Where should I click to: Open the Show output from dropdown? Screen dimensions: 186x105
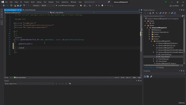[36, 84]
